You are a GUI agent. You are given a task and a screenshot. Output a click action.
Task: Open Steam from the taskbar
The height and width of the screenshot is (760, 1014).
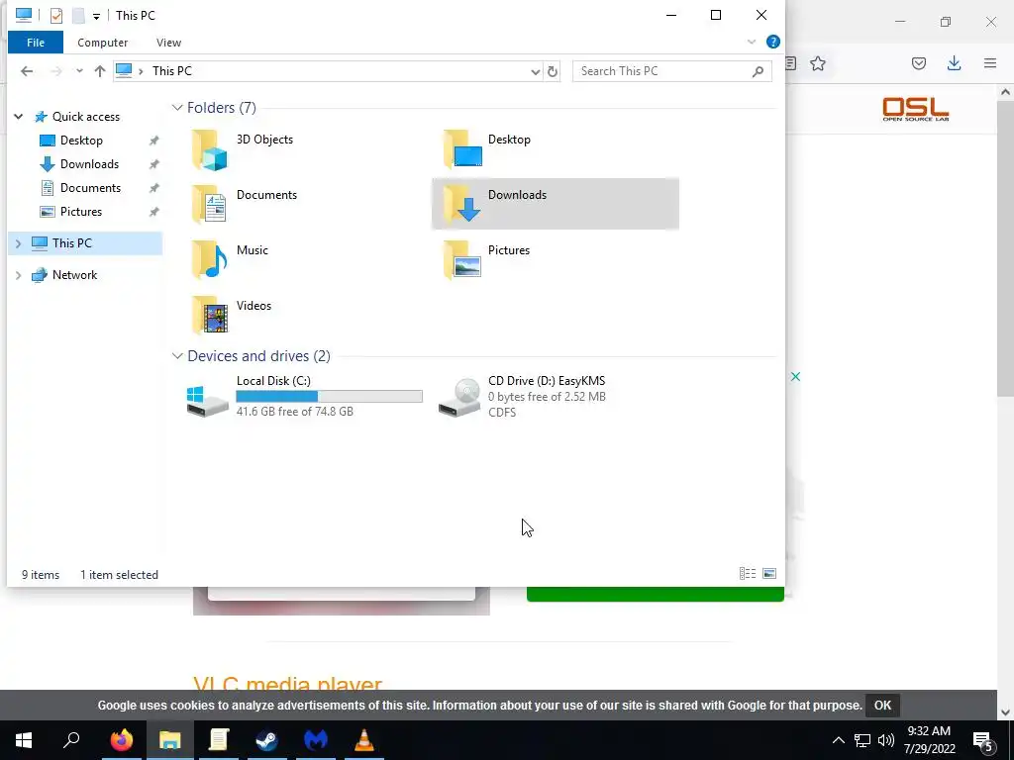point(266,740)
